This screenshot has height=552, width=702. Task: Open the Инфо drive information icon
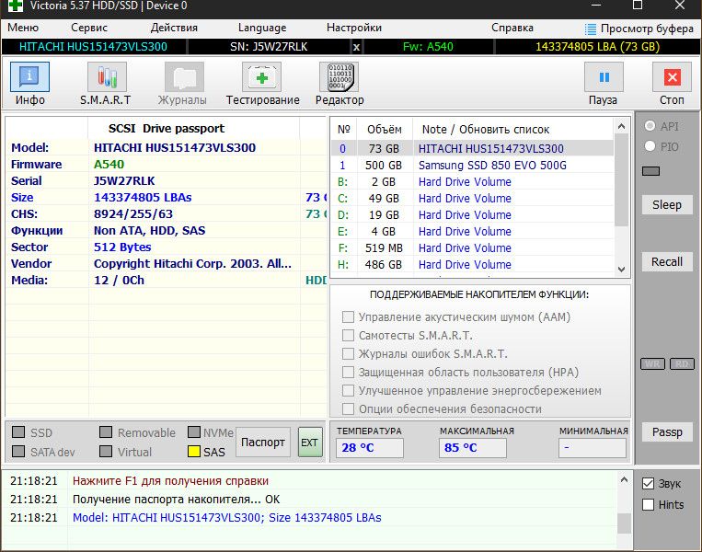pyautogui.click(x=29, y=77)
